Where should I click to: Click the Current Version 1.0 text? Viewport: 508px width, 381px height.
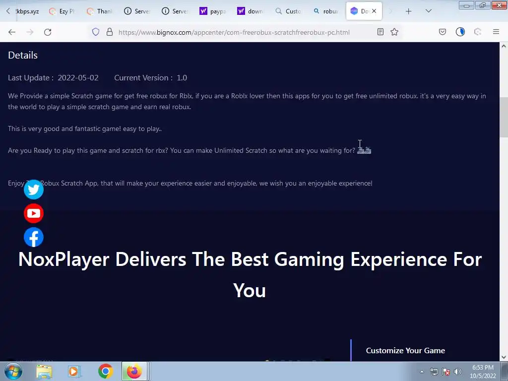pos(151,78)
